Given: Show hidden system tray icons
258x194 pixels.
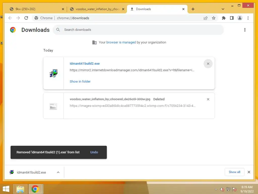Looking at the screenshot, I should [216, 189].
